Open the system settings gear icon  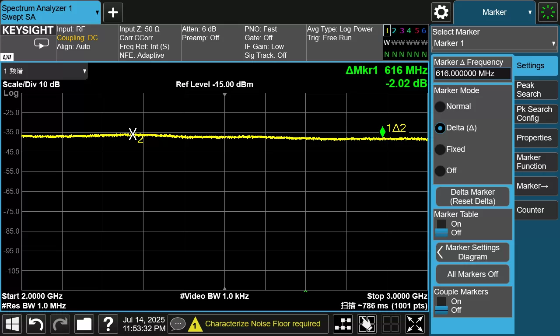(441, 12)
